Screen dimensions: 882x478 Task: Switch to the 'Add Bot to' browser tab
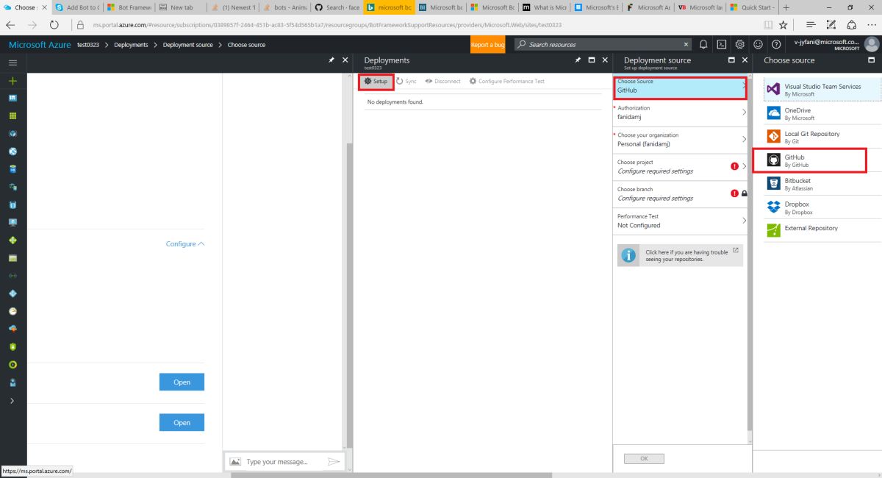coord(76,7)
